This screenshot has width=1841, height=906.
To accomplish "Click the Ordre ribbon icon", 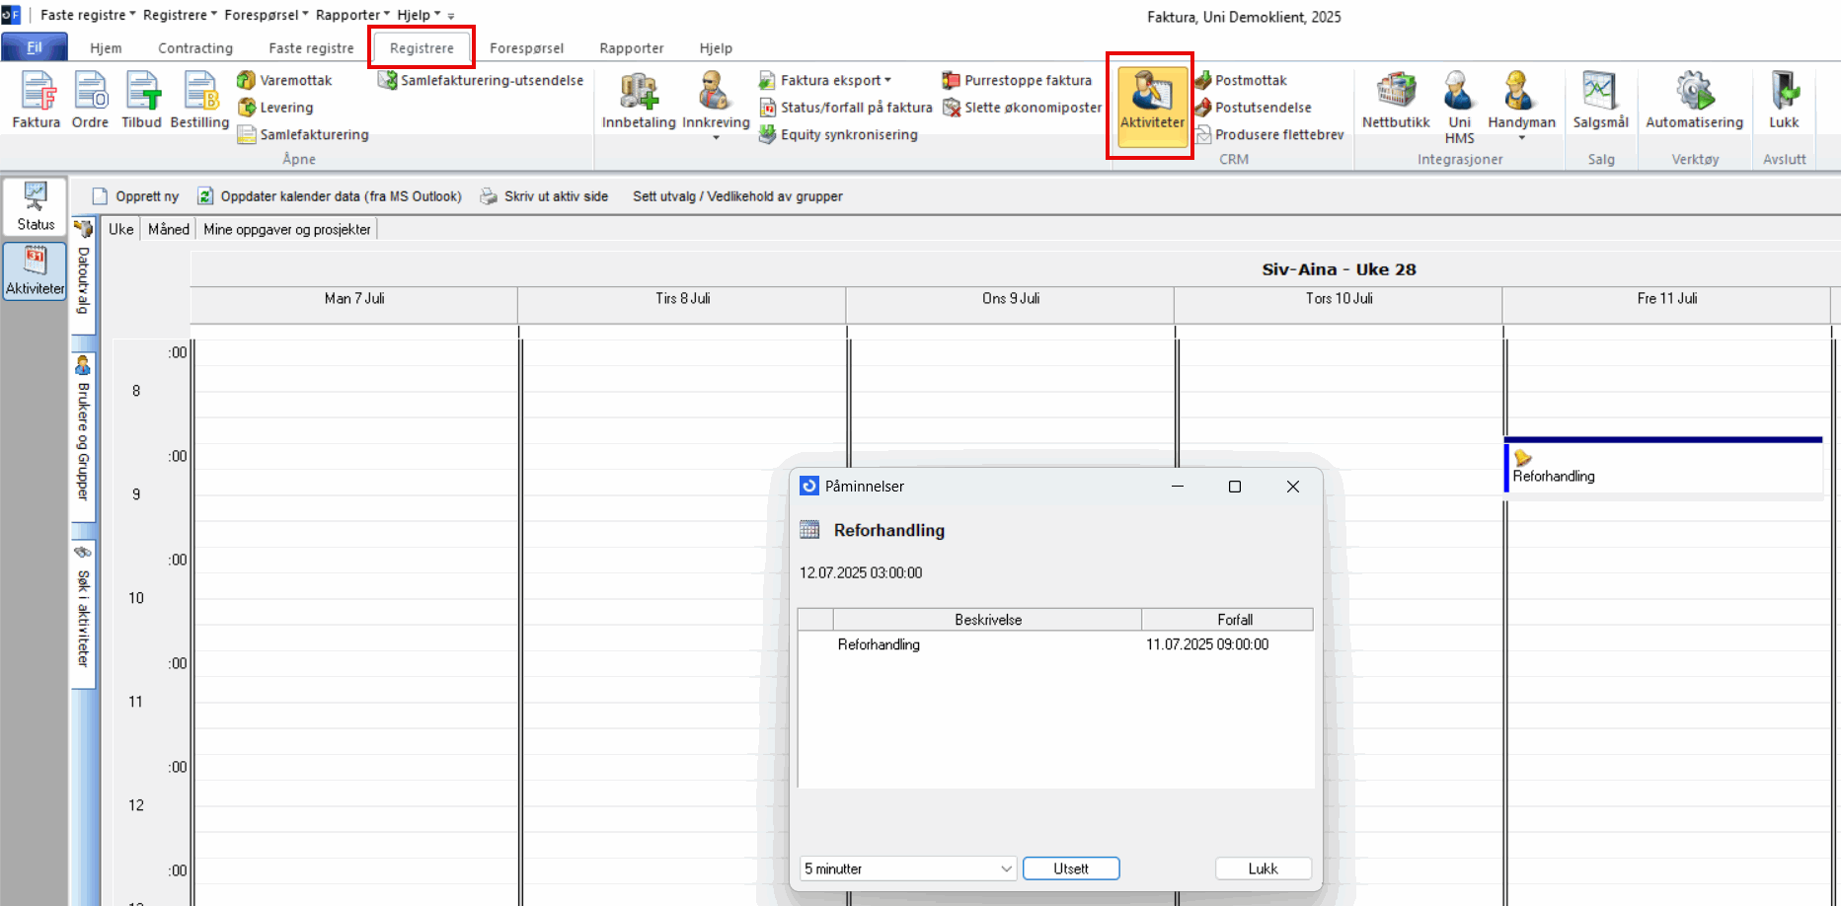I will (90, 100).
